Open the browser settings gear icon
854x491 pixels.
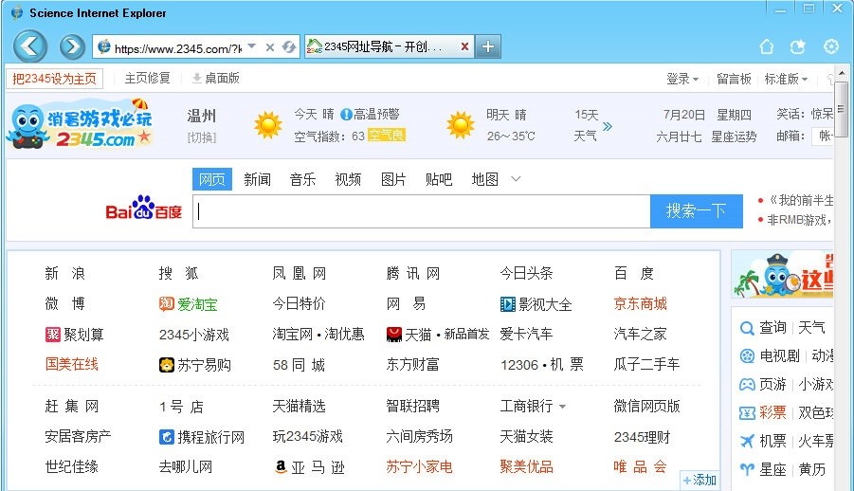[x=831, y=47]
